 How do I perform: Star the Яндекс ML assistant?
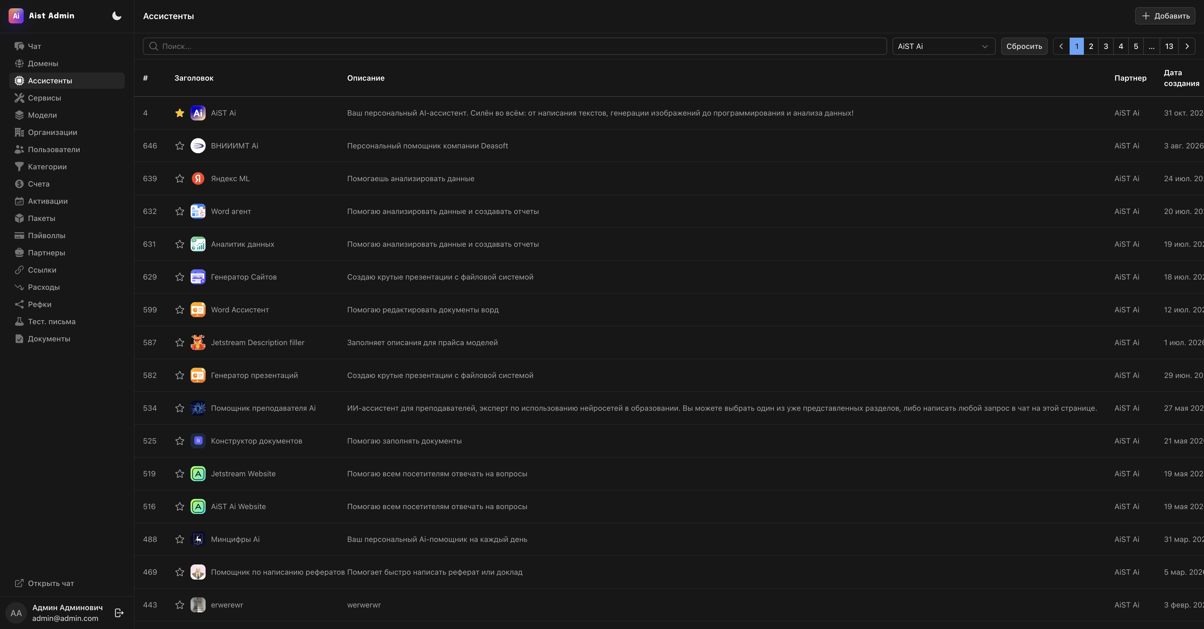pyautogui.click(x=180, y=178)
